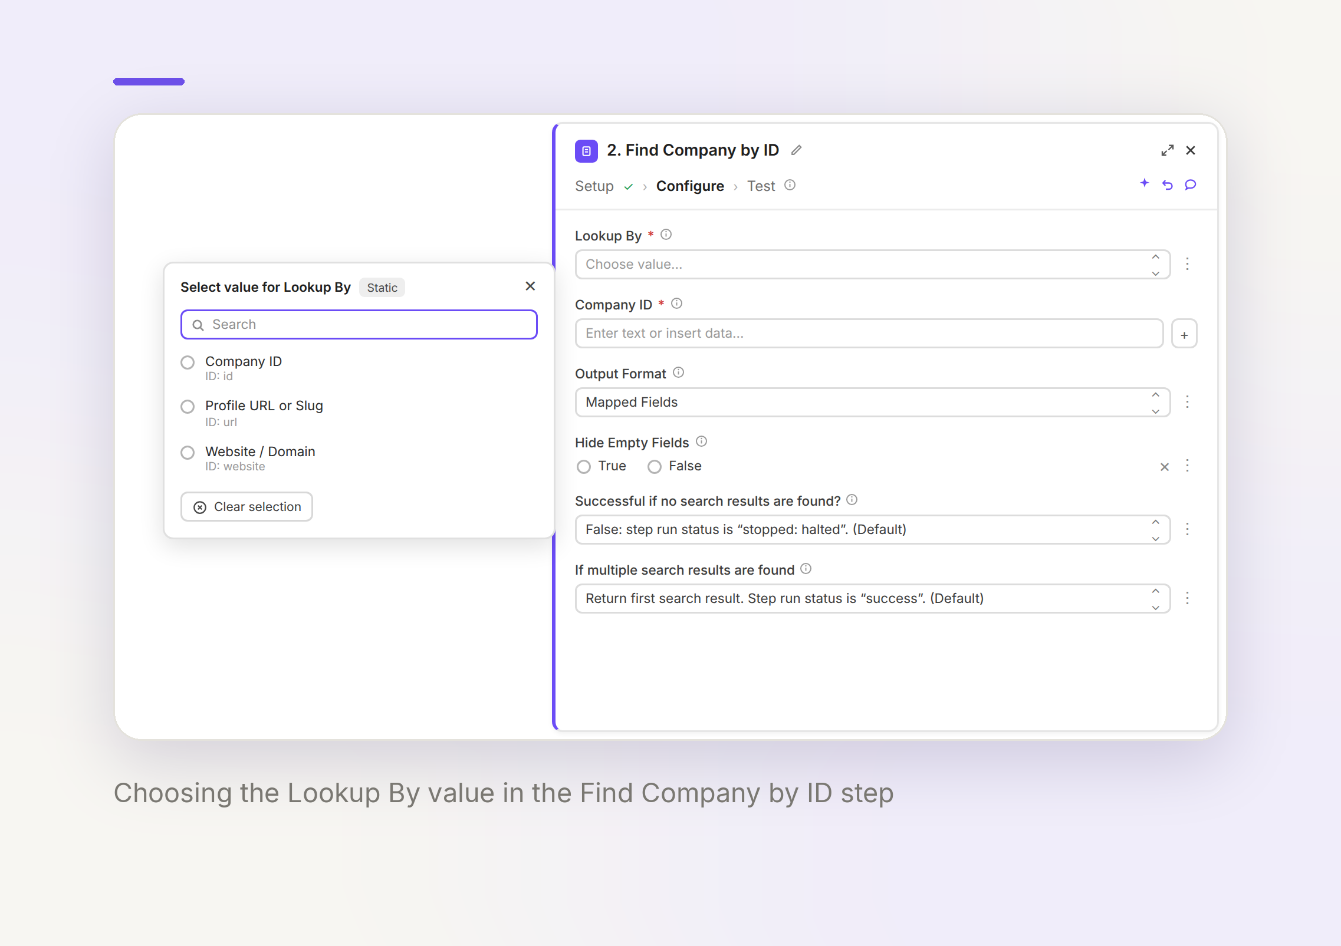Select Profile URL or Slug radio option

[188, 407]
